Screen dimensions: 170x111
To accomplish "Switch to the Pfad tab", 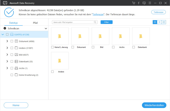I will 35,23.
